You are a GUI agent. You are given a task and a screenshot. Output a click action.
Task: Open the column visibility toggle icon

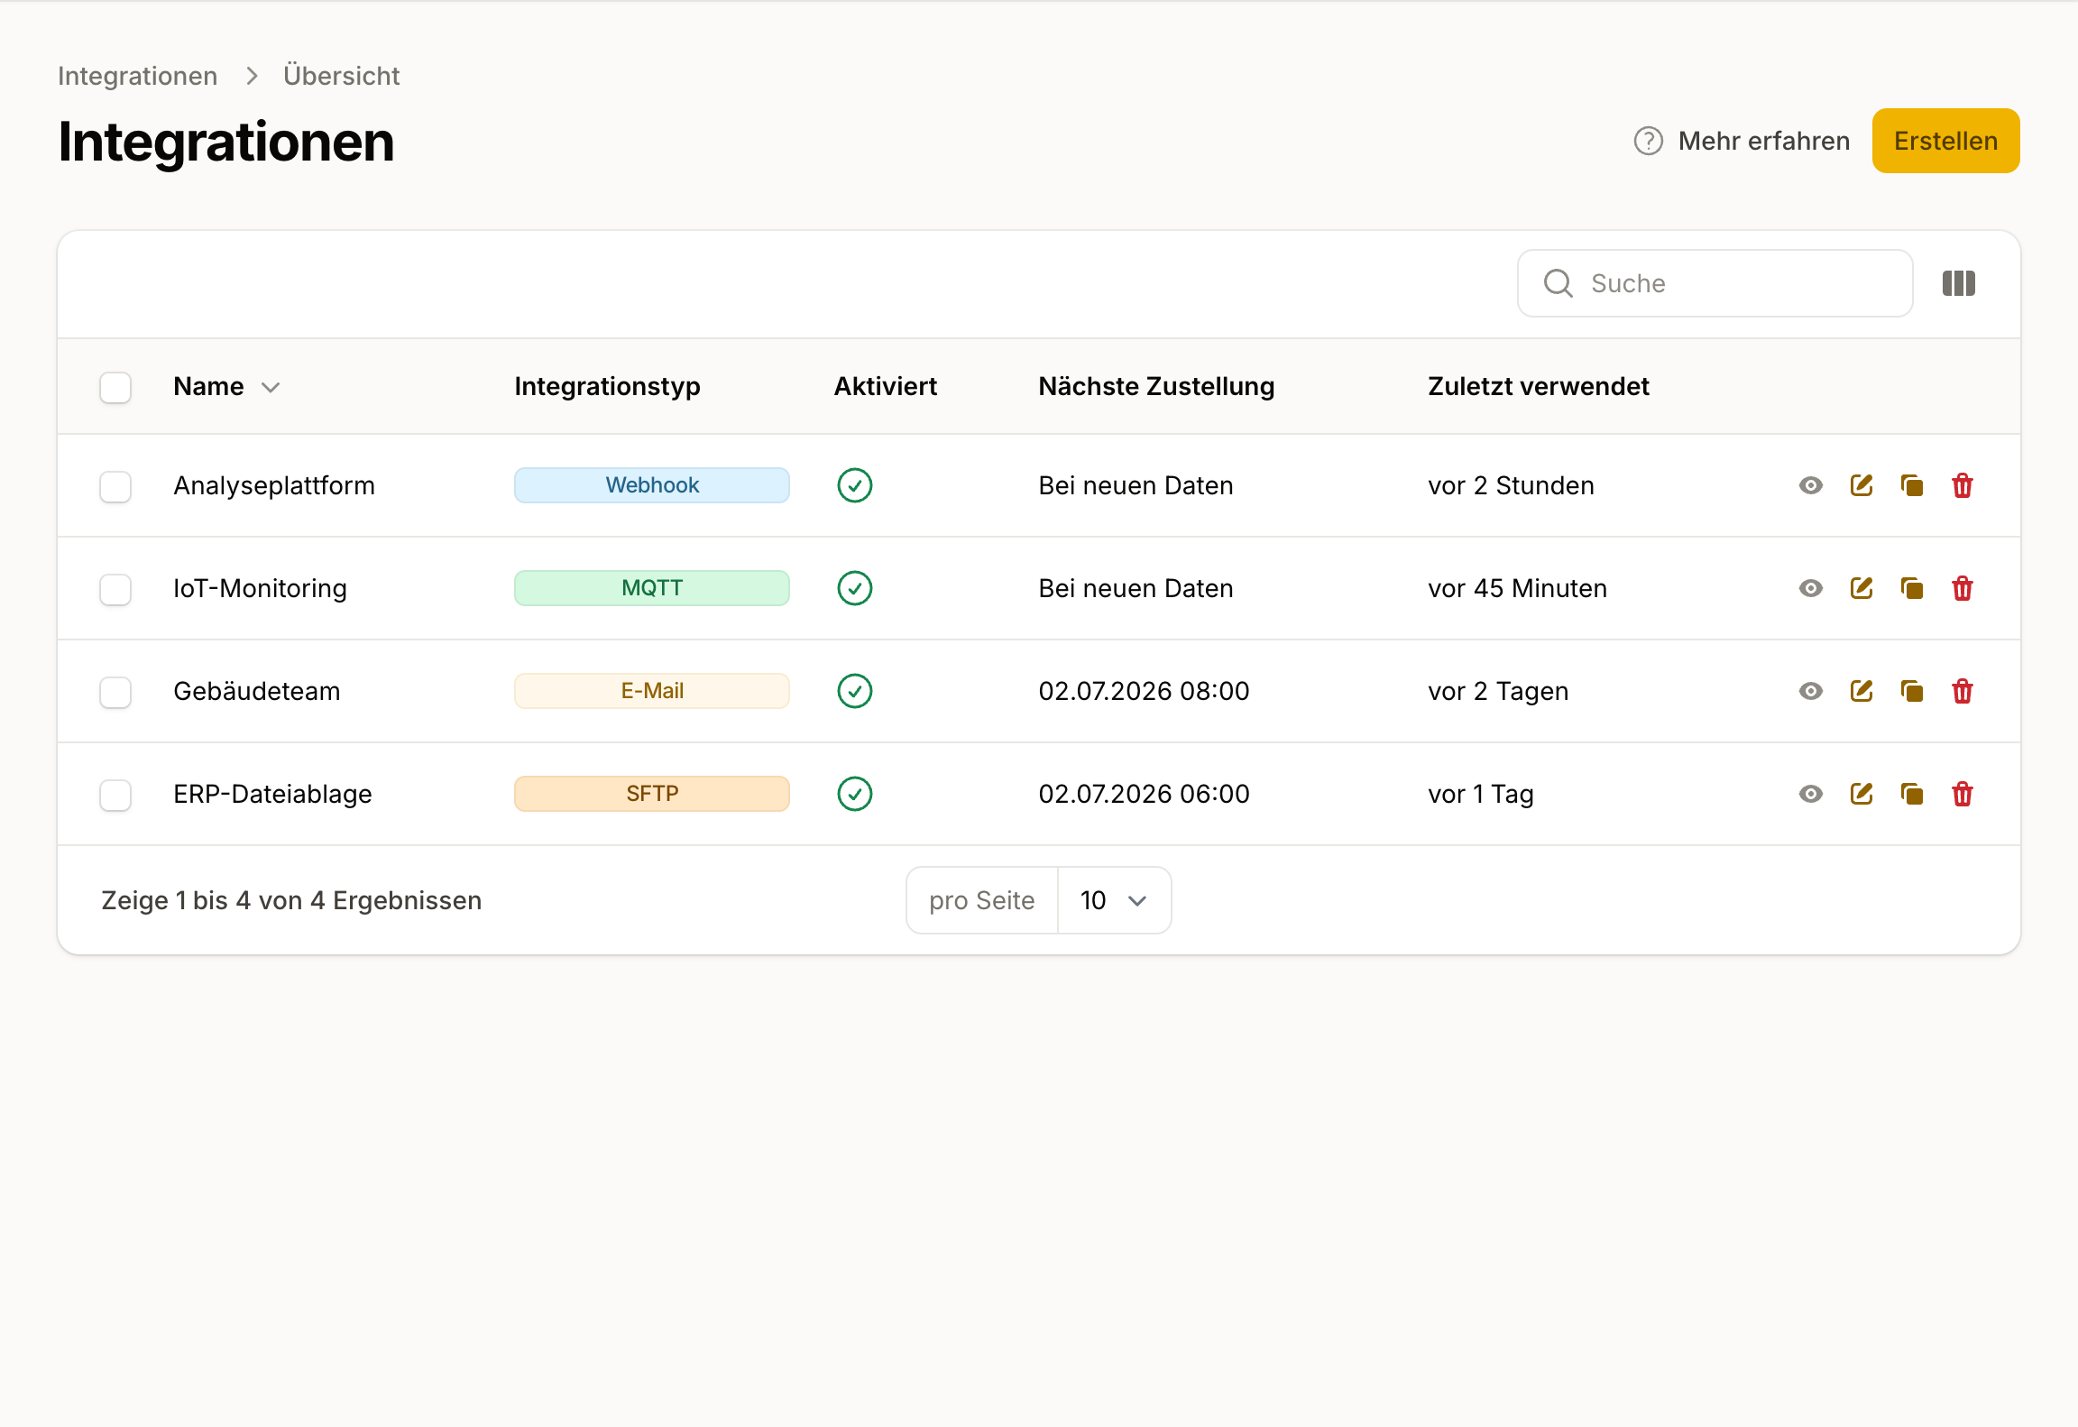click(x=1958, y=283)
